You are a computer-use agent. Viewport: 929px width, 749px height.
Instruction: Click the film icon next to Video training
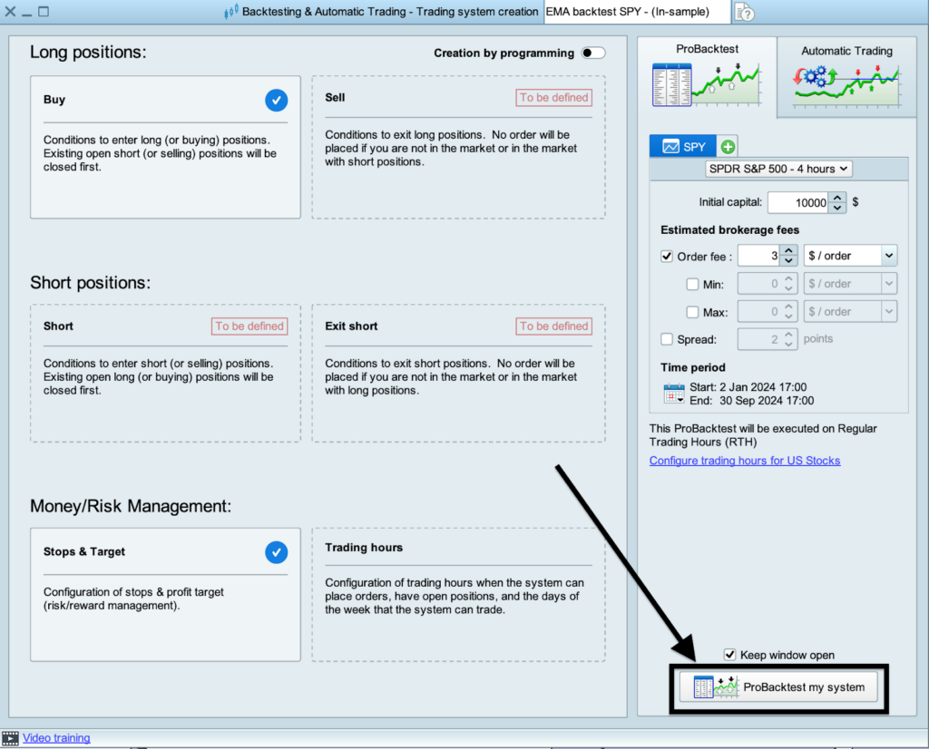pyautogui.click(x=11, y=737)
